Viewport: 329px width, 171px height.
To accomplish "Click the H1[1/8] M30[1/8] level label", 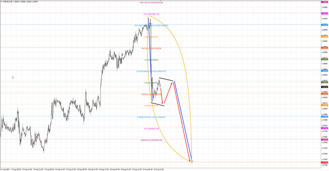I will coord(151,106).
